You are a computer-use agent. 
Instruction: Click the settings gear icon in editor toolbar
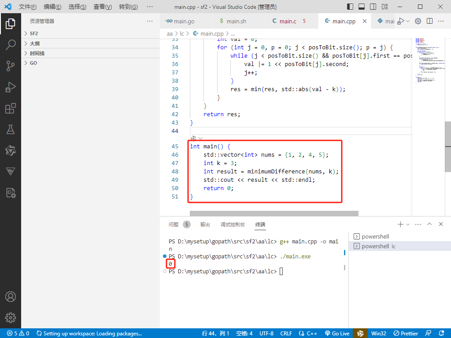[418, 21]
